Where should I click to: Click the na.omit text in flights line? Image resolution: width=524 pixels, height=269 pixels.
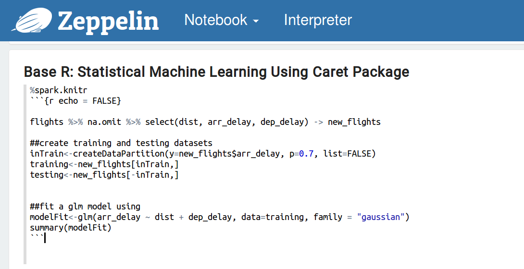click(104, 122)
